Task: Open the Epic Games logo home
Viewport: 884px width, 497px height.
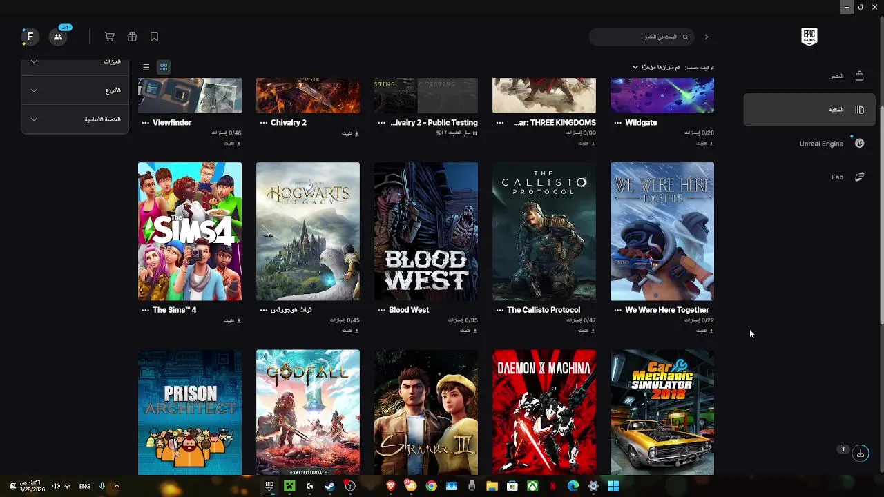Action: 809,37
